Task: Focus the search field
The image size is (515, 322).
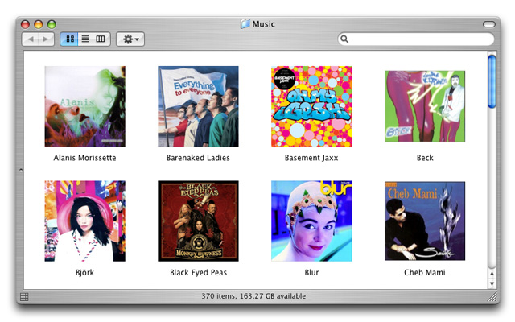Action: click(x=416, y=39)
